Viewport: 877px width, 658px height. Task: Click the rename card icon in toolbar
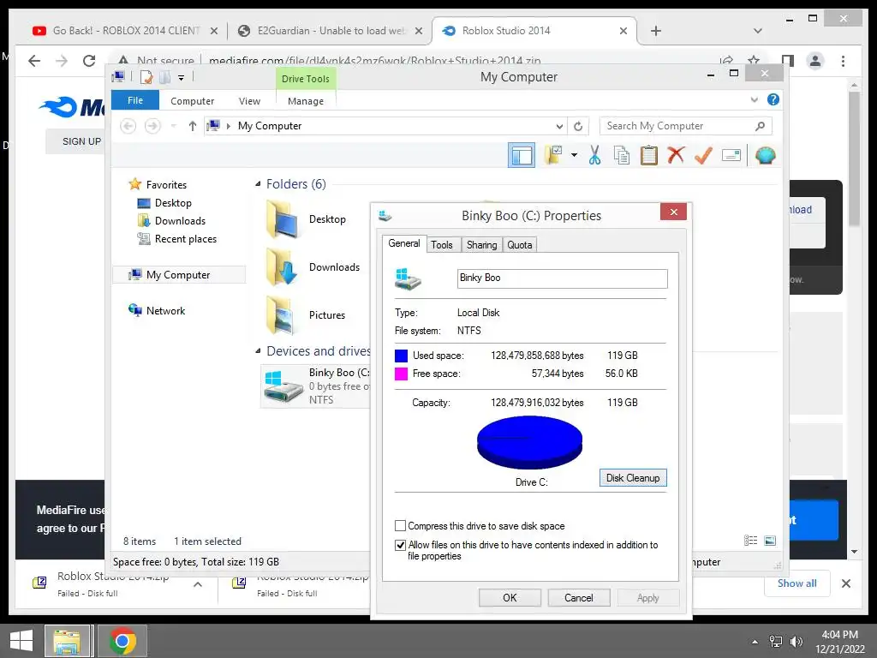(x=731, y=155)
